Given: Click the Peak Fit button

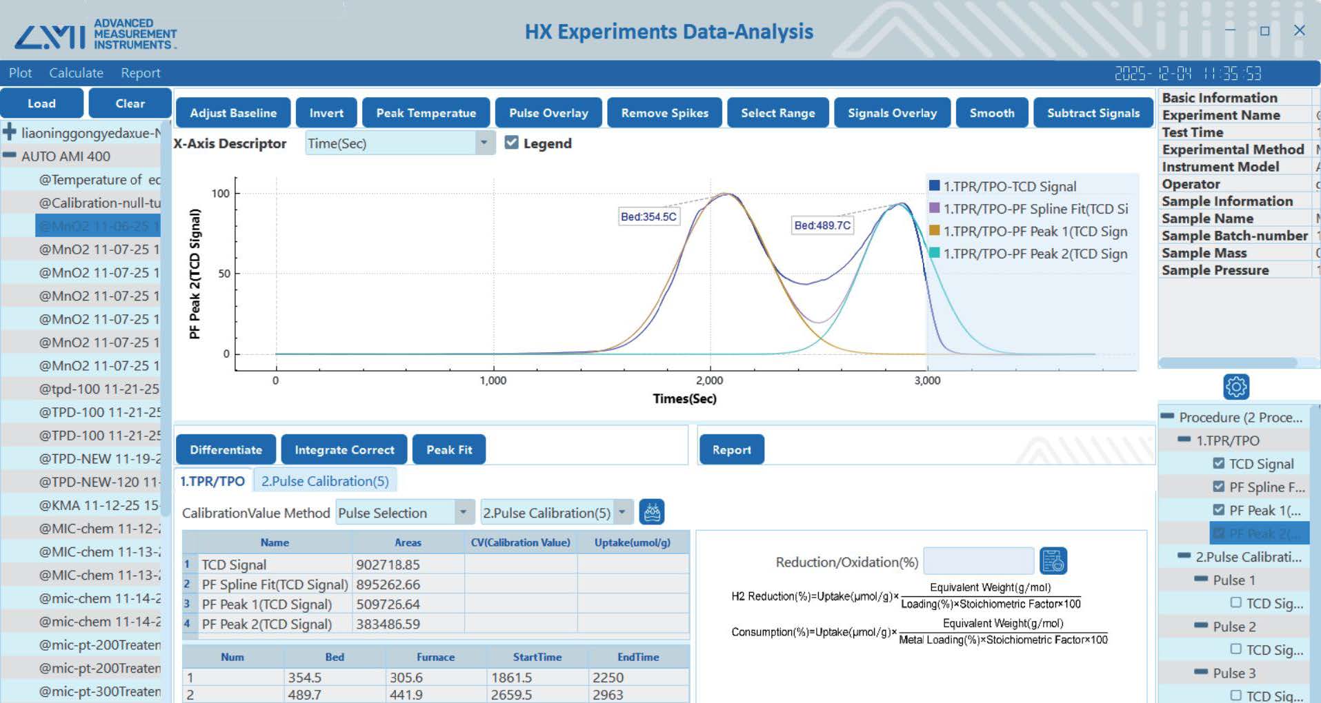Looking at the screenshot, I should click(x=449, y=449).
